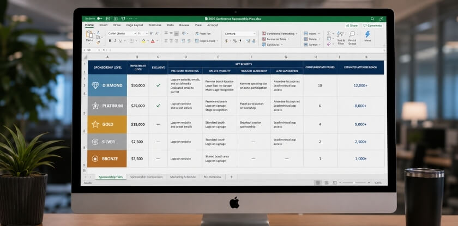Toggle align text right
This screenshot has width=458, height=226.
(177, 41)
